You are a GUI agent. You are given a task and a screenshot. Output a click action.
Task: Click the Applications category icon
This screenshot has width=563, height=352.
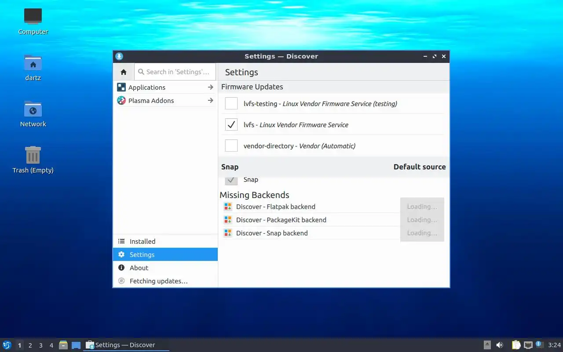(121, 87)
